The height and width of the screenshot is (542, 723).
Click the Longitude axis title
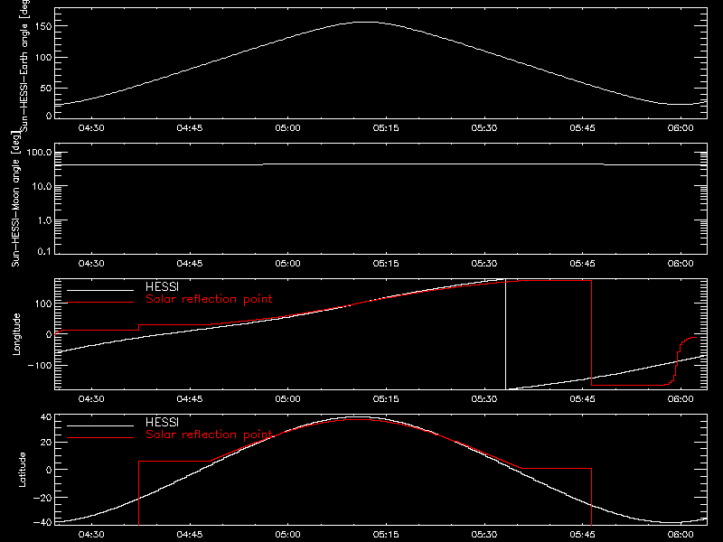(16, 334)
